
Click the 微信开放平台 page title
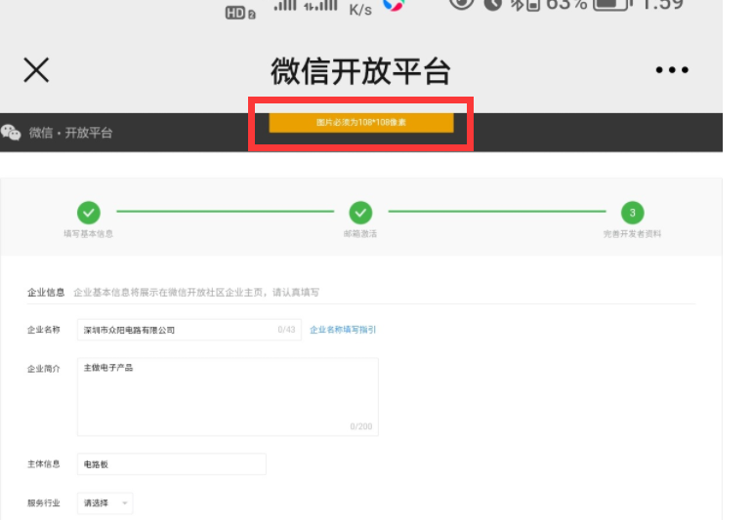360,71
